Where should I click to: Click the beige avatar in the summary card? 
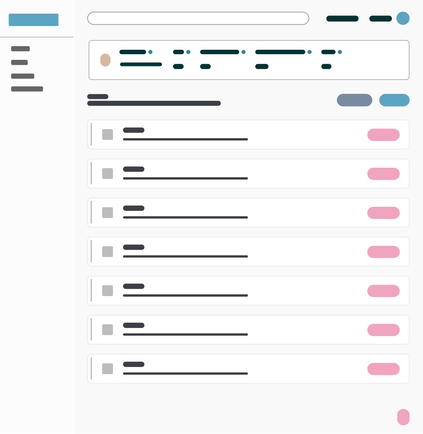click(105, 60)
